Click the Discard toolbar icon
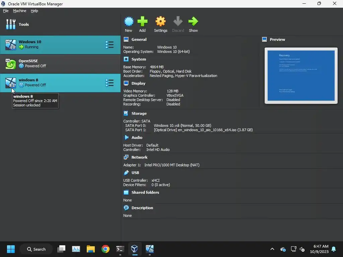 pos(178,21)
